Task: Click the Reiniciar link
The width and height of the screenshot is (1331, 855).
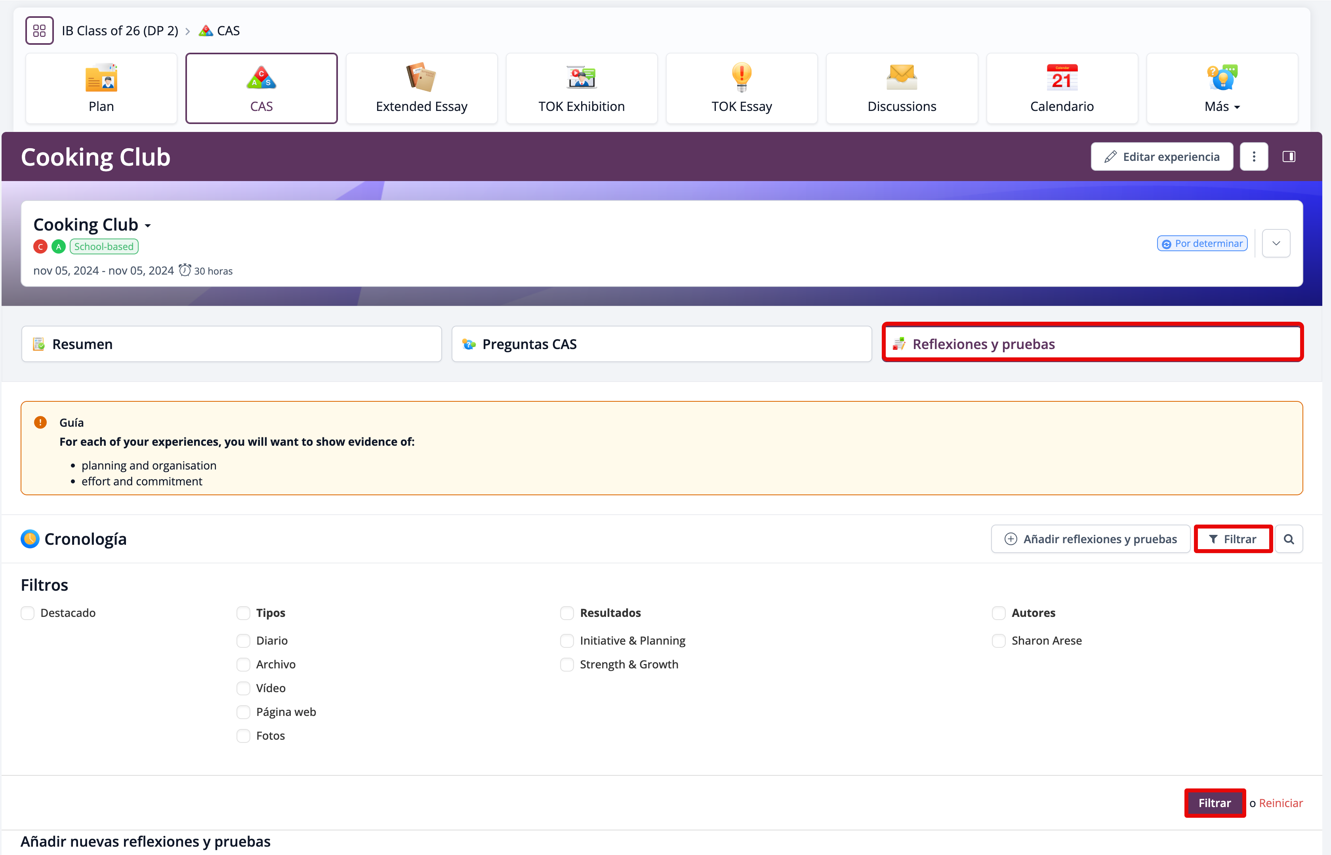Action: click(x=1280, y=803)
